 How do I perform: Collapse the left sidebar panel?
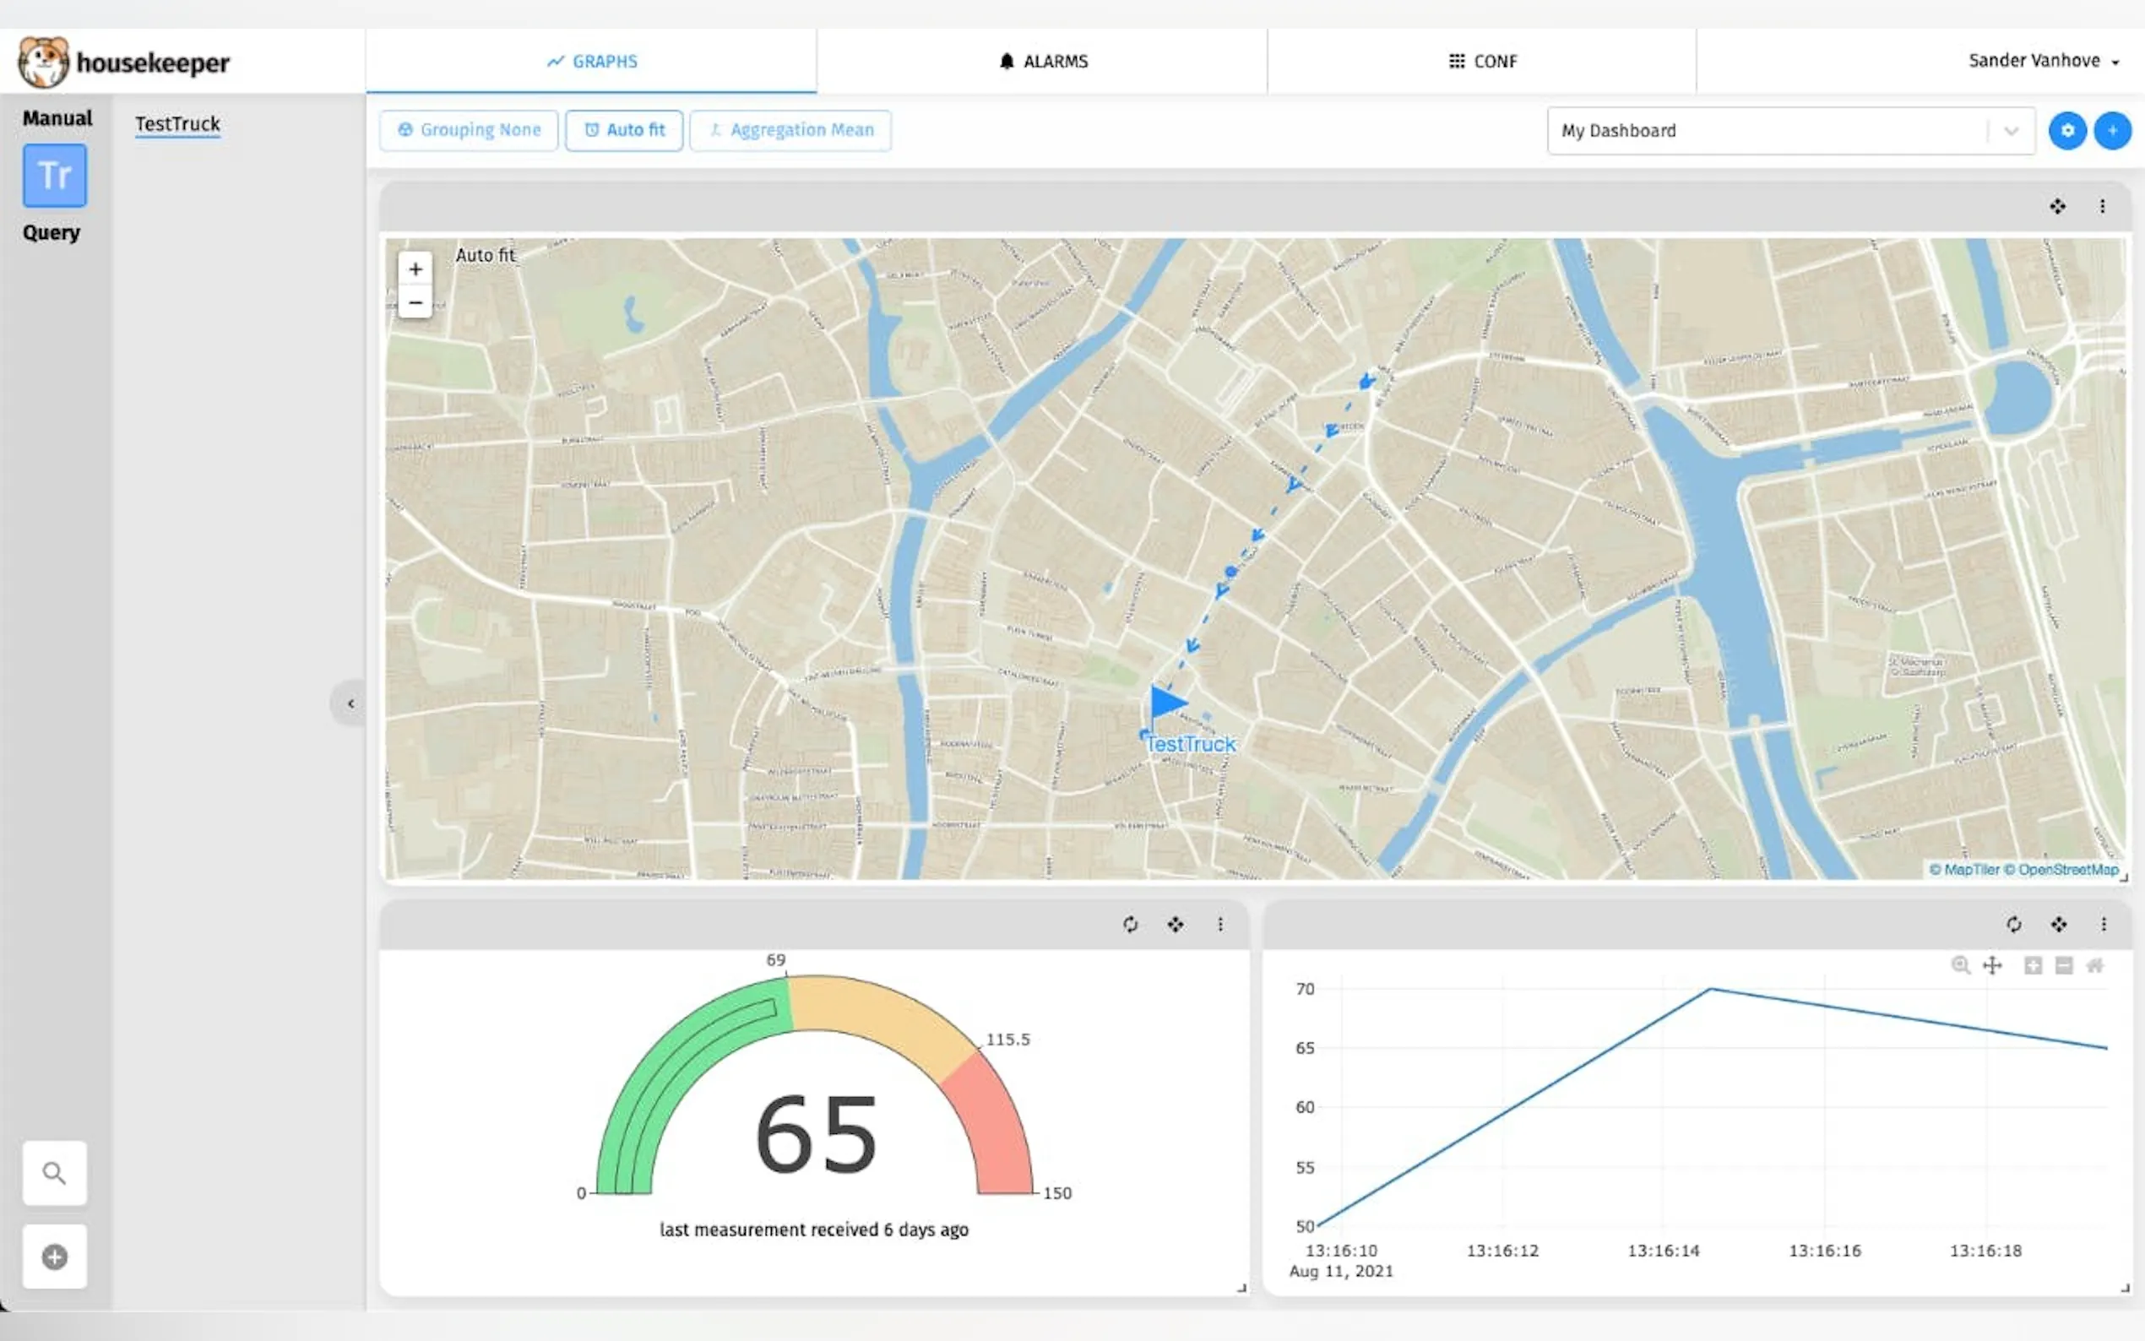350,703
